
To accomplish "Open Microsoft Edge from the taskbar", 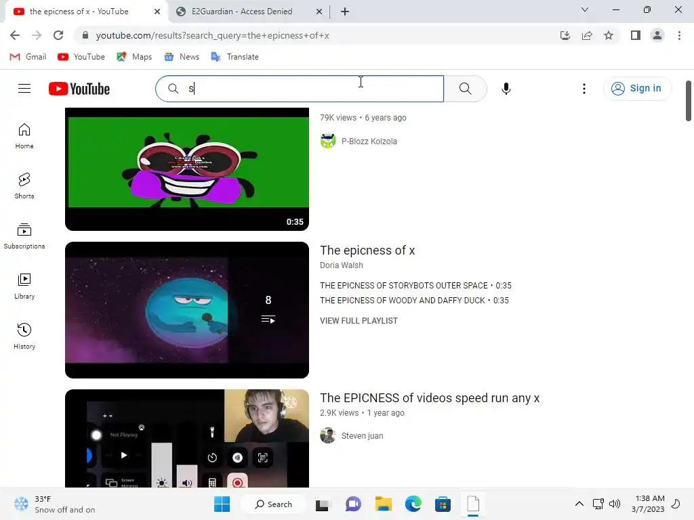I will [x=413, y=504].
